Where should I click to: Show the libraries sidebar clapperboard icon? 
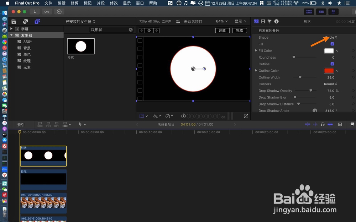pos(14,21)
